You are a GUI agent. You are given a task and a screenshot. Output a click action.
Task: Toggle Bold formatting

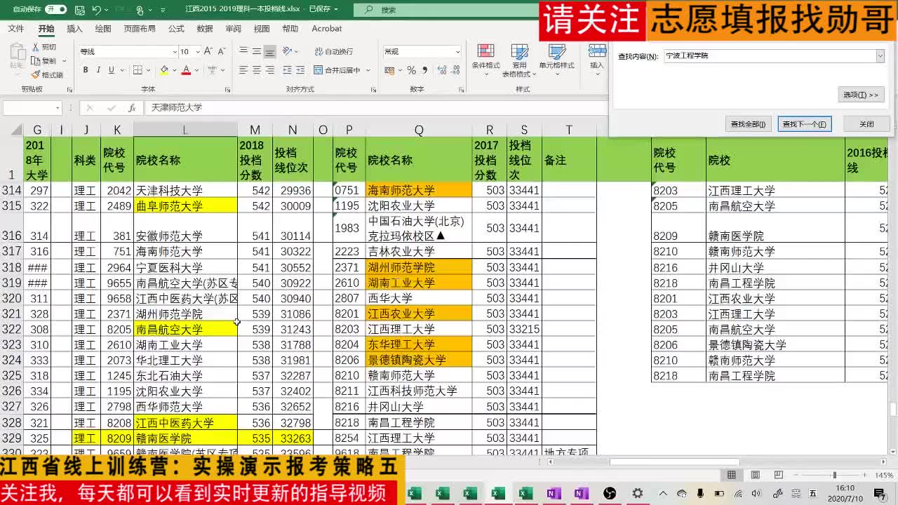tap(86, 70)
